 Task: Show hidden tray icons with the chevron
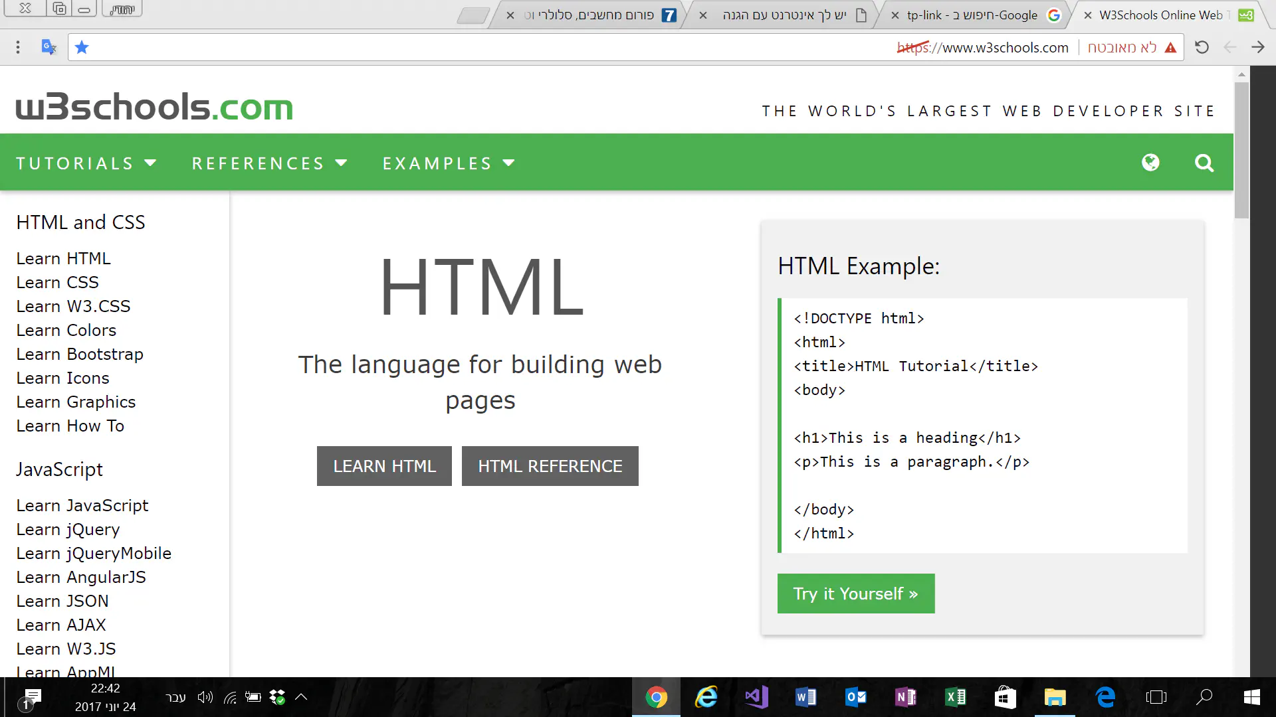point(301,697)
